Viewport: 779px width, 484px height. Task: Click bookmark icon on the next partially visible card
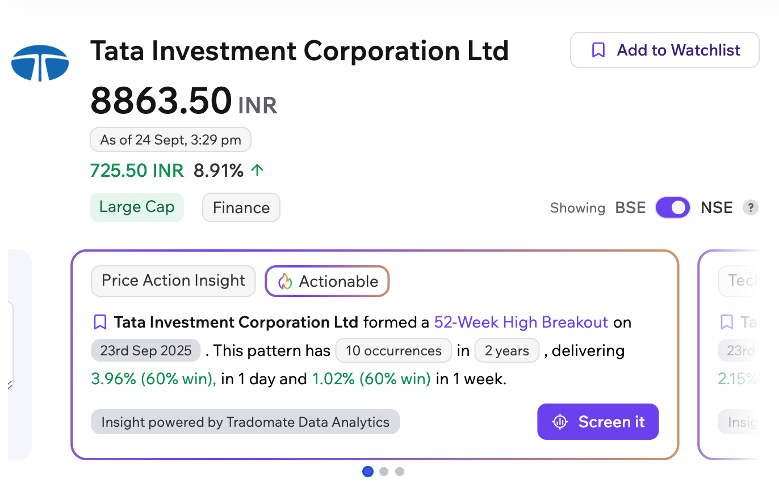click(x=727, y=322)
